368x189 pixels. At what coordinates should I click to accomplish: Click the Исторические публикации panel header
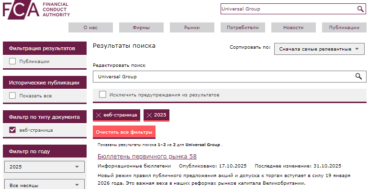[45, 83]
